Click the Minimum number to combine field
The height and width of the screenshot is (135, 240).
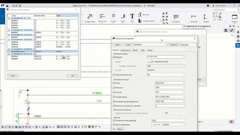170,106
